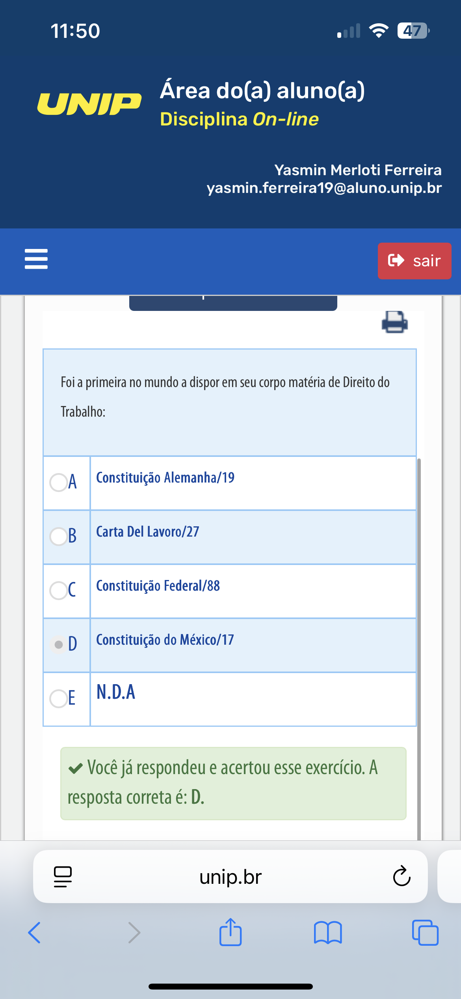Viewport: 461px width, 999px height.
Task: Select radio option B Carta Del Lavoro/27
Action: pos(59,536)
